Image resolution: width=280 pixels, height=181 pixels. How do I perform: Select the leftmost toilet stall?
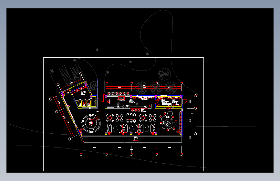(80, 103)
